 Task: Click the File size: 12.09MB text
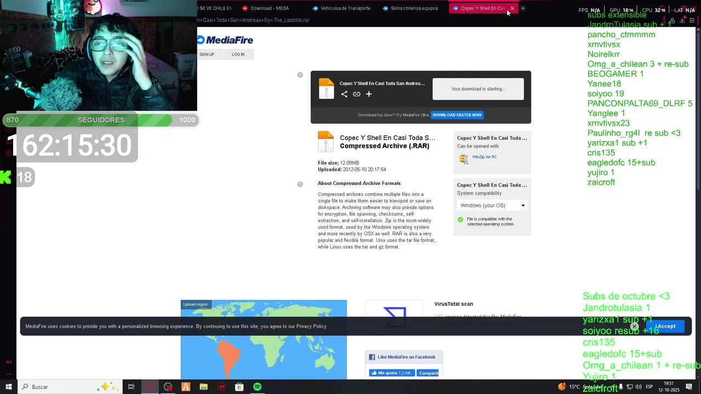(338, 163)
